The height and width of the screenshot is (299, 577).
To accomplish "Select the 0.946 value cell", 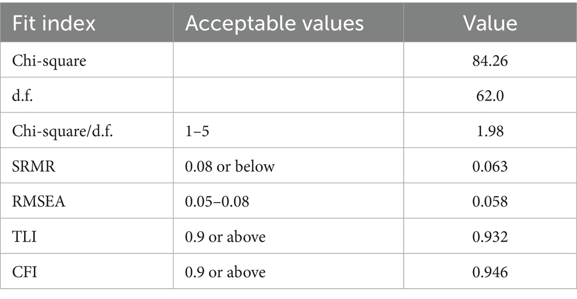I will point(490,272).
